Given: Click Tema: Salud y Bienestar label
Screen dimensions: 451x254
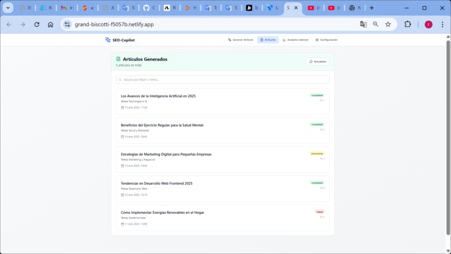Looking at the screenshot, I should click(135, 130).
